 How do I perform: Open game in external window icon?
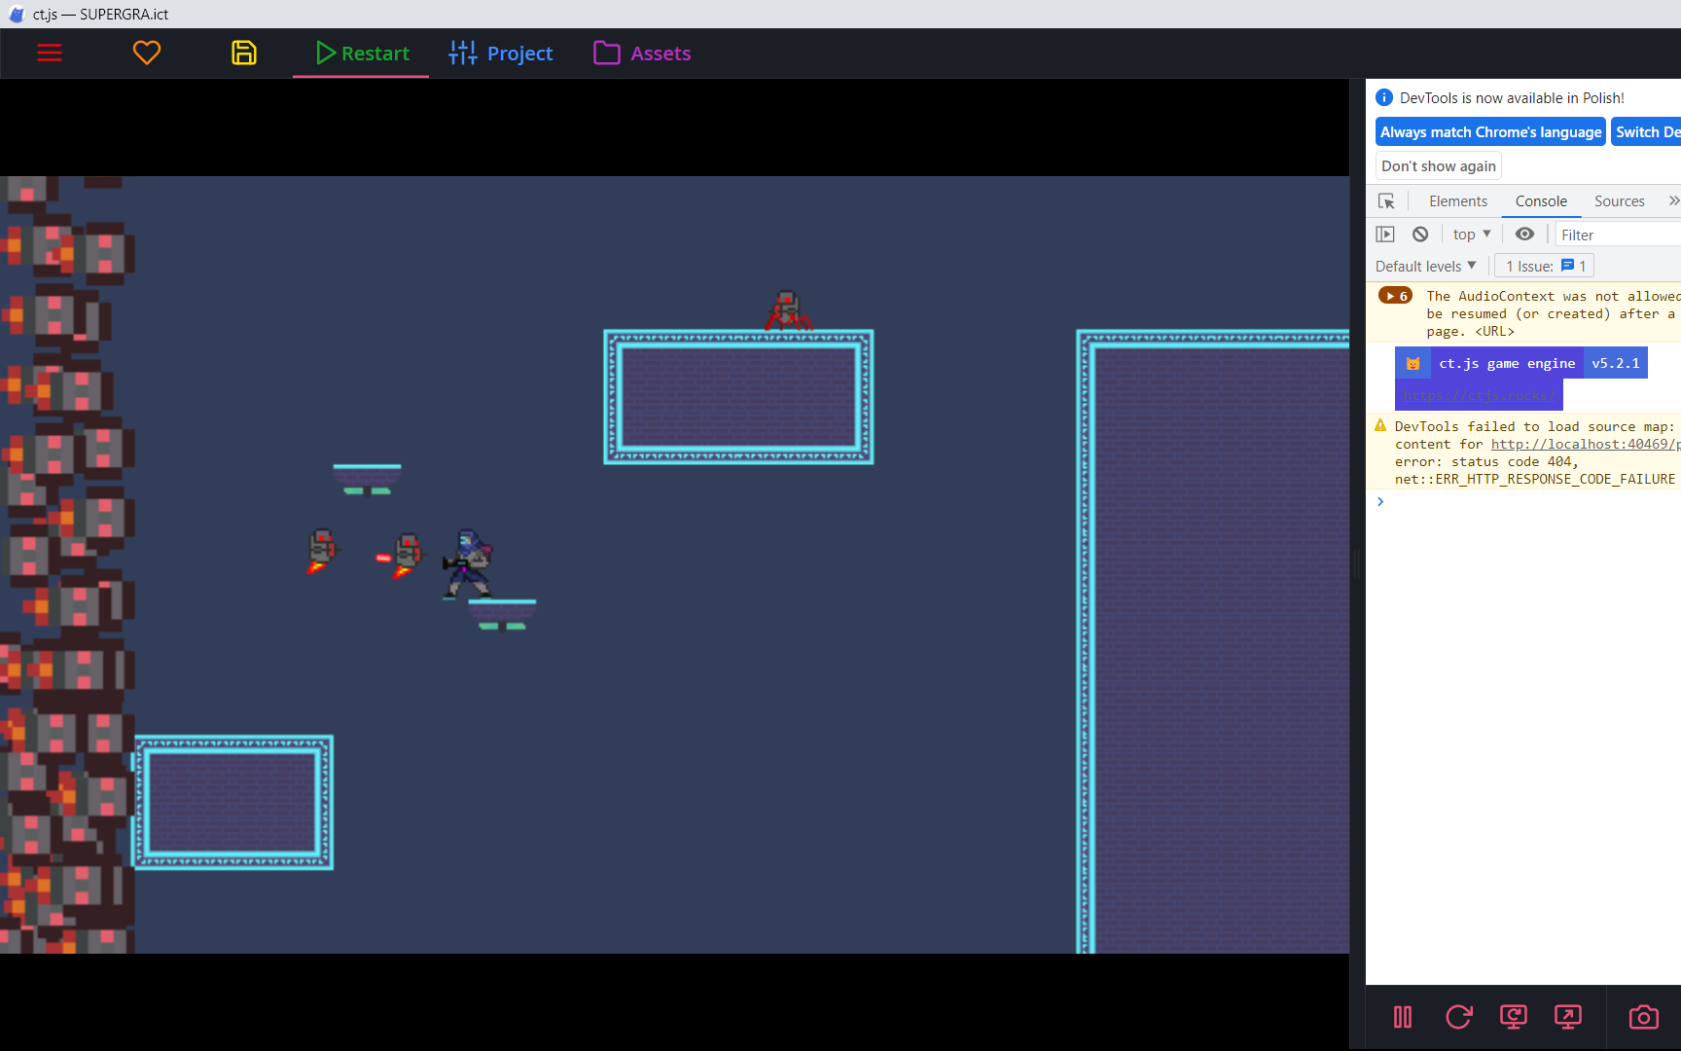pos(1568,1017)
